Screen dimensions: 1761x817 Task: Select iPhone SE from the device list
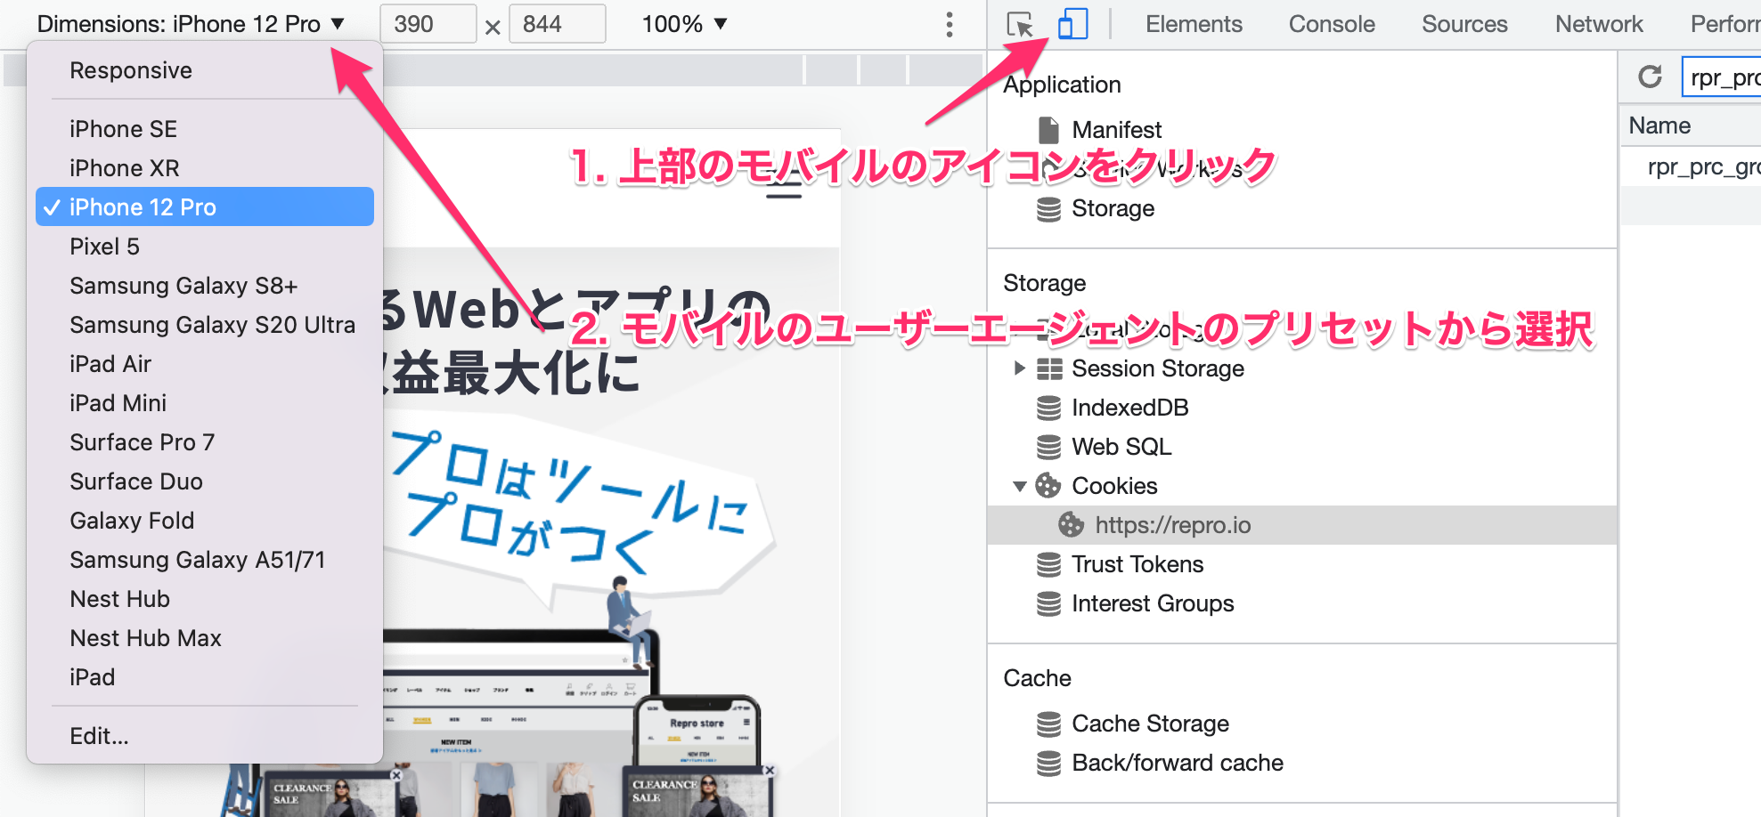205,129
